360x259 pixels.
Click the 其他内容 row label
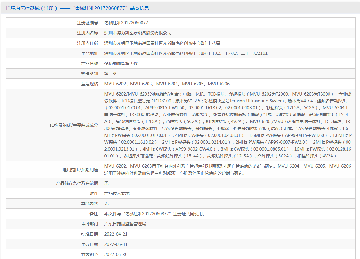point(89,204)
